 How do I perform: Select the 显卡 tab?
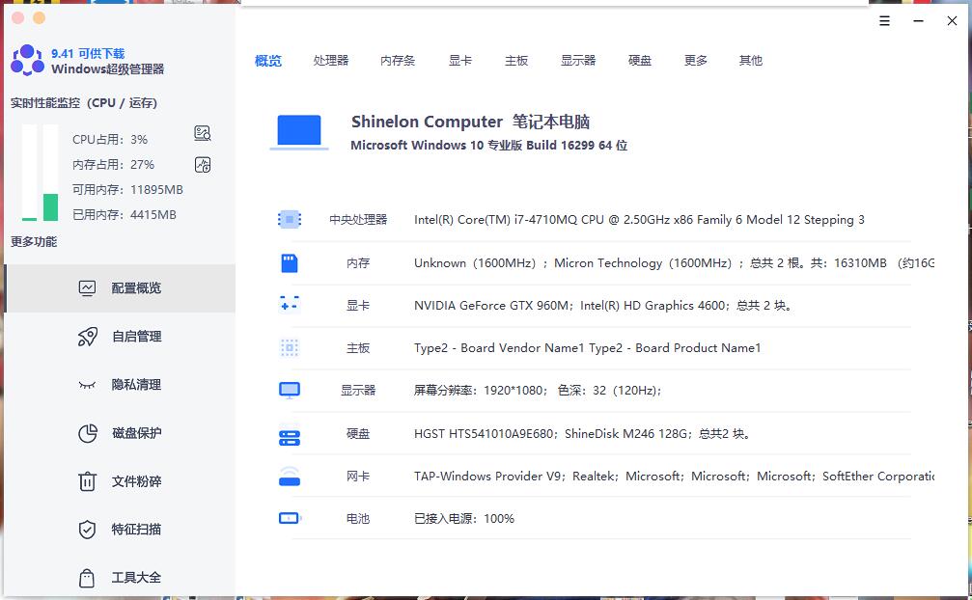coord(460,61)
